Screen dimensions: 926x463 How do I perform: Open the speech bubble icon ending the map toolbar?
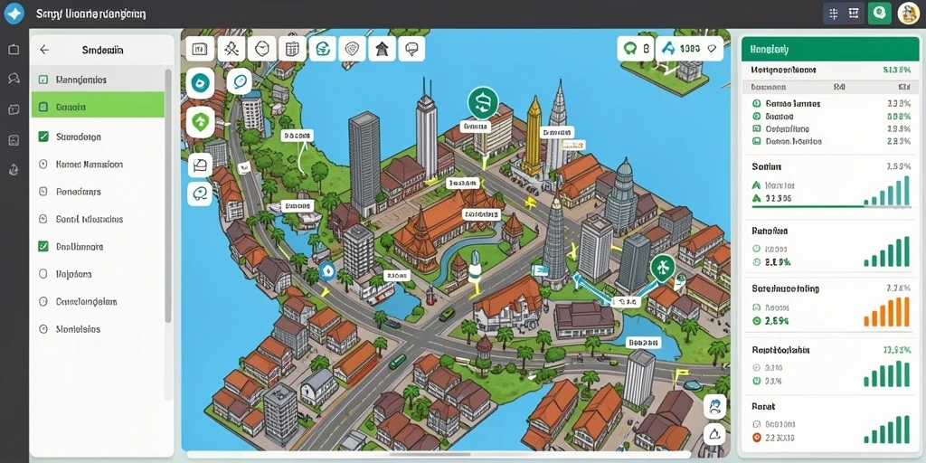[412, 49]
